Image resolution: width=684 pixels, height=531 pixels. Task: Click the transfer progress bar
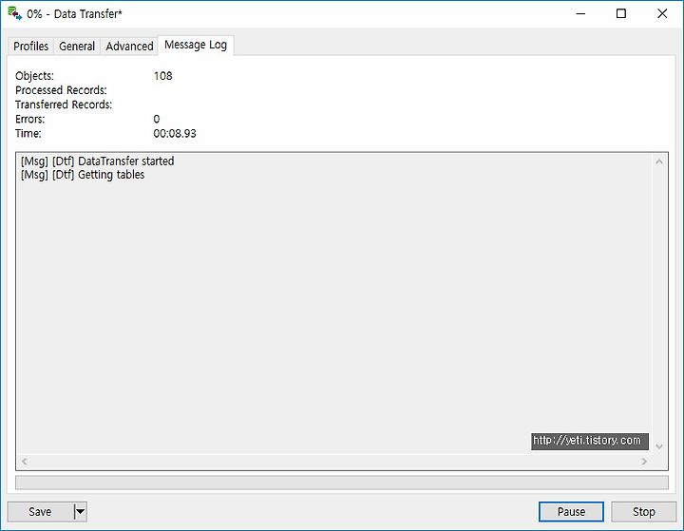pyautogui.click(x=342, y=483)
